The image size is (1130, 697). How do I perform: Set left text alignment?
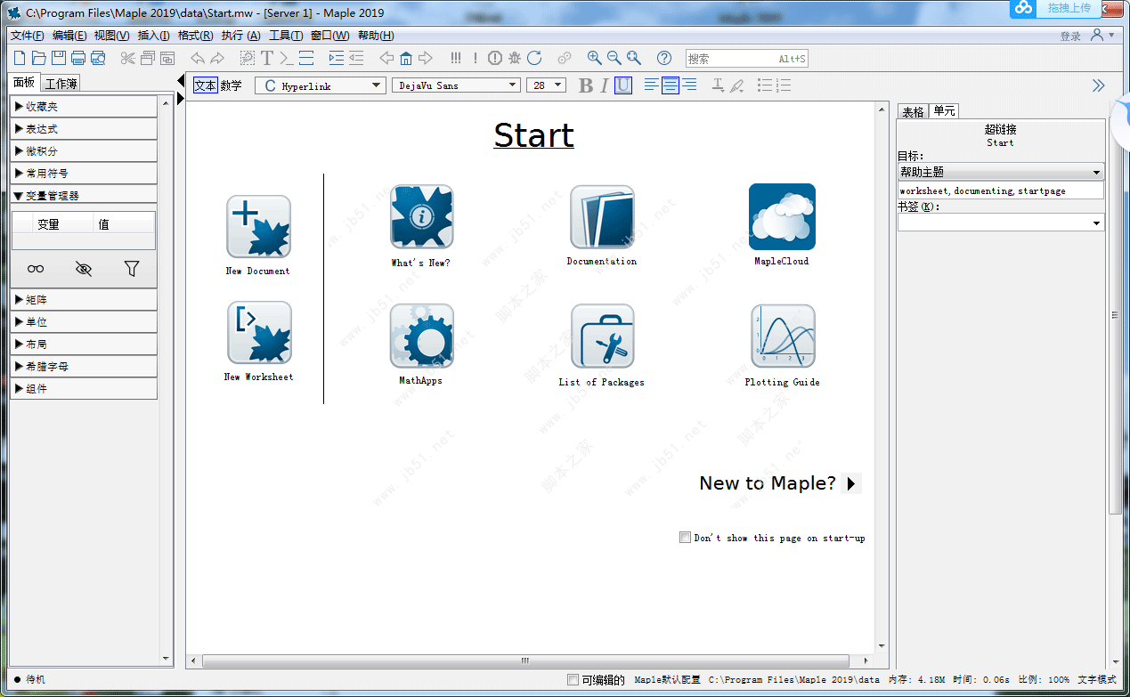(651, 85)
